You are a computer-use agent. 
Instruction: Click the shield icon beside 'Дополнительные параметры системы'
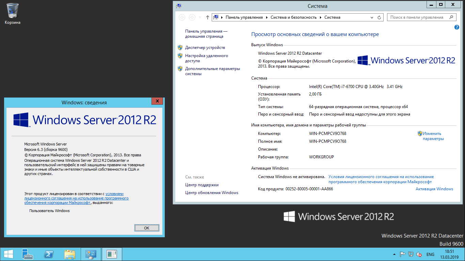[180, 69]
